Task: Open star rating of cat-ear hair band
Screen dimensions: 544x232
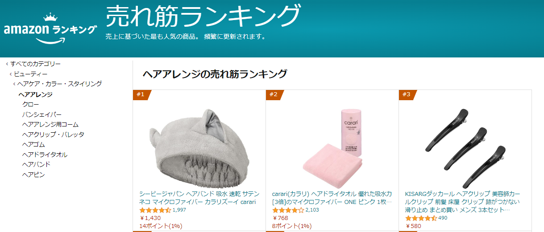Action: 155,210
